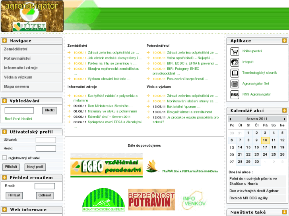Click the Odhlásit button
This screenshot has width=289, height=216.
45,195
